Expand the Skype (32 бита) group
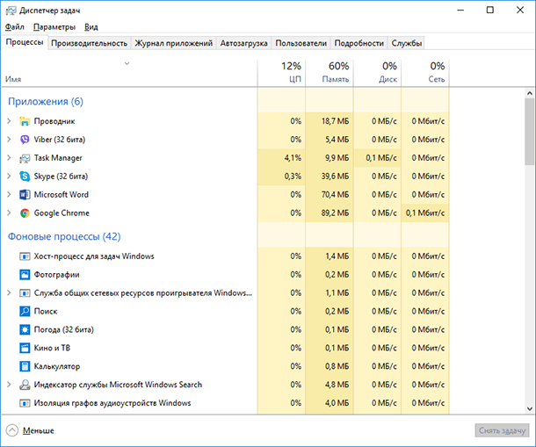The image size is (536, 447). 10,177
